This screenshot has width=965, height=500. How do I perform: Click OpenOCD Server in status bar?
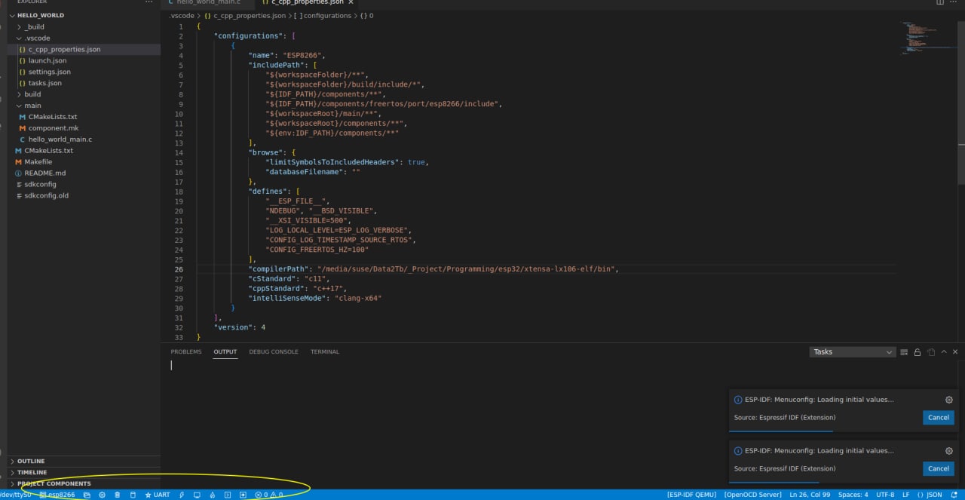(752, 495)
